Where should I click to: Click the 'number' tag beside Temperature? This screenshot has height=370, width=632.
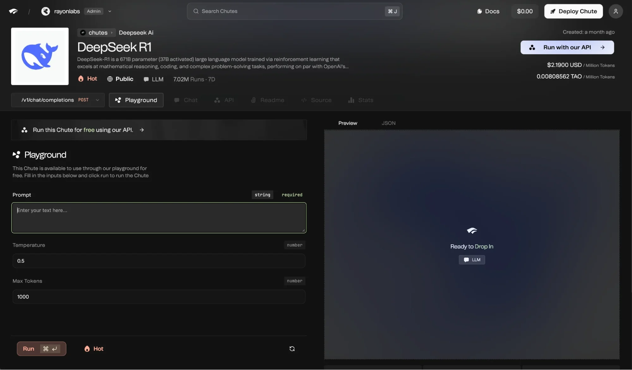pyautogui.click(x=294, y=245)
